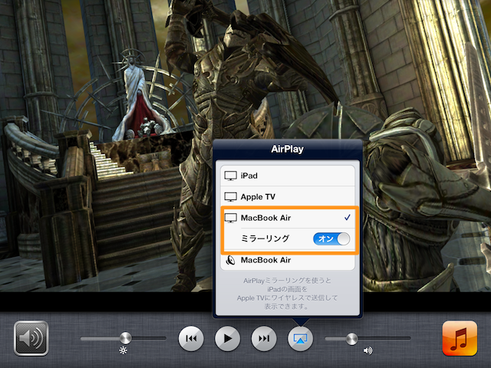This screenshot has height=368, width=491.
Task: Open the Music app icon
Action: pos(460,338)
